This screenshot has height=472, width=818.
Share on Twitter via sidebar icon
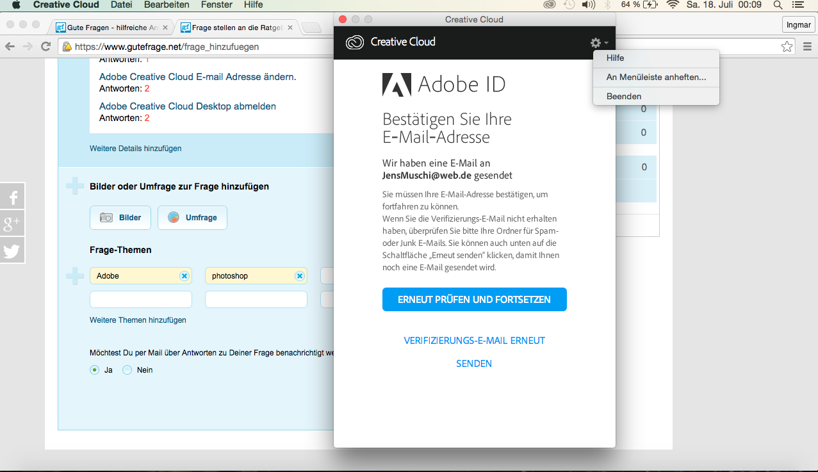click(12, 250)
